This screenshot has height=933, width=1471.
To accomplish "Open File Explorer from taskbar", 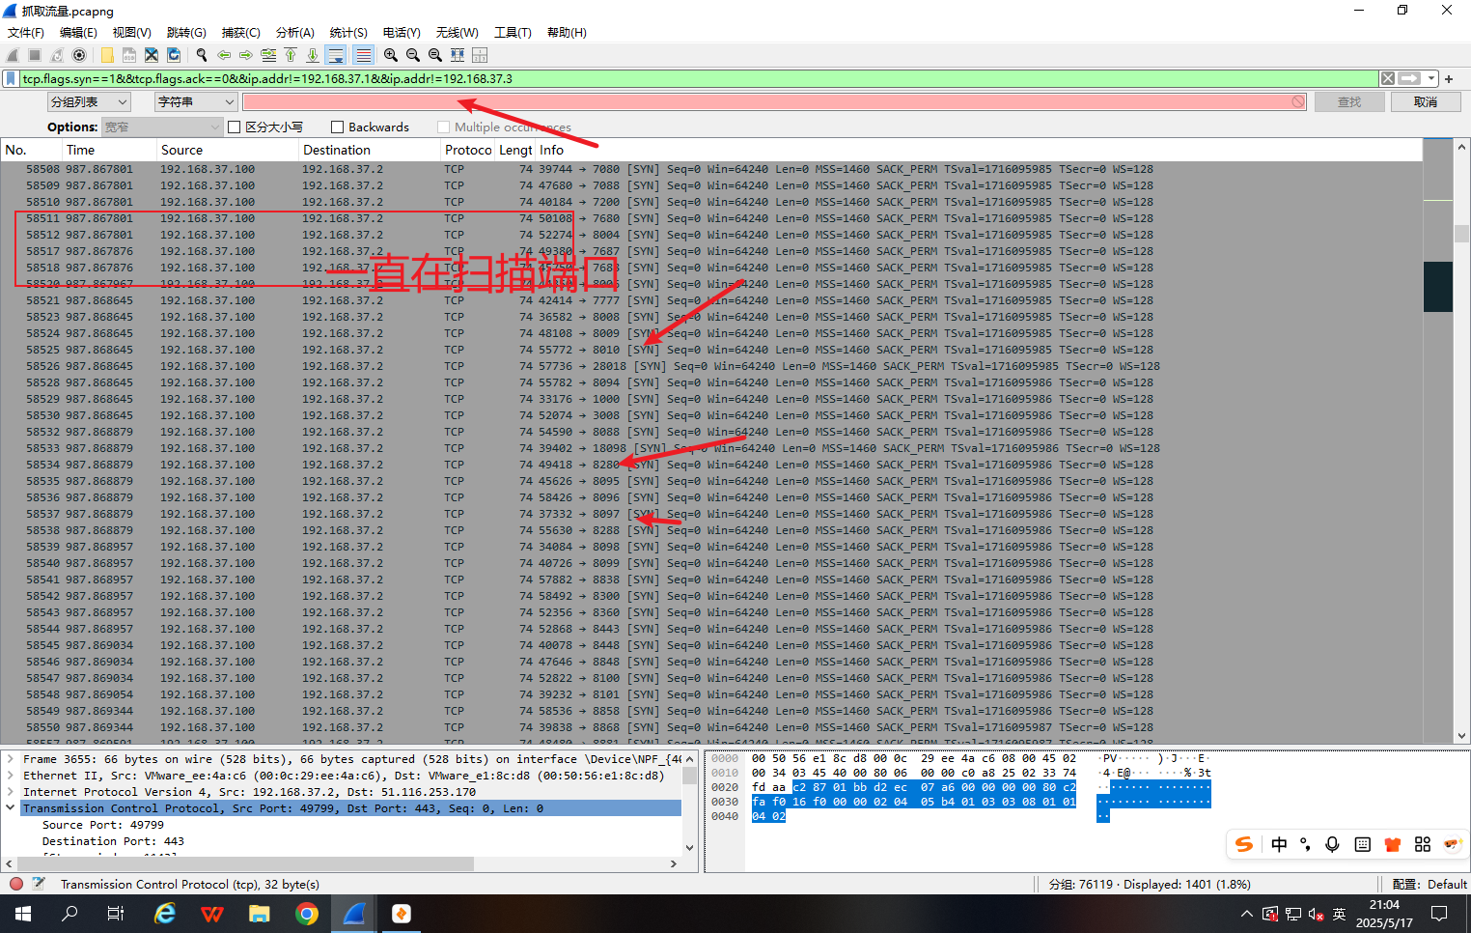I will 260,914.
